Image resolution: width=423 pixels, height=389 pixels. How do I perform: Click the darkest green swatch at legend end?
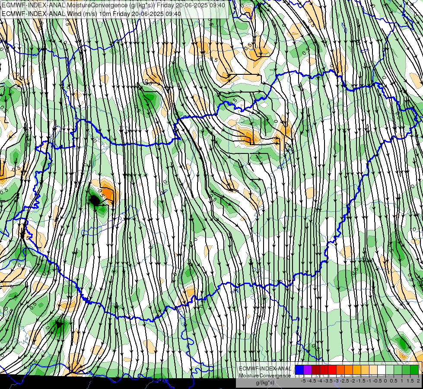(x=414, y=370)
